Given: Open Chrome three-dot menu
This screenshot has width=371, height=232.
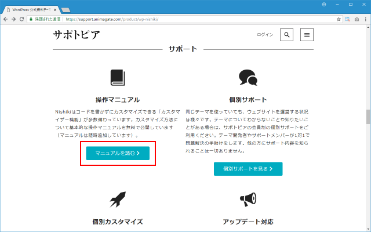Looking at the screenshot, I should pos(366,19).
